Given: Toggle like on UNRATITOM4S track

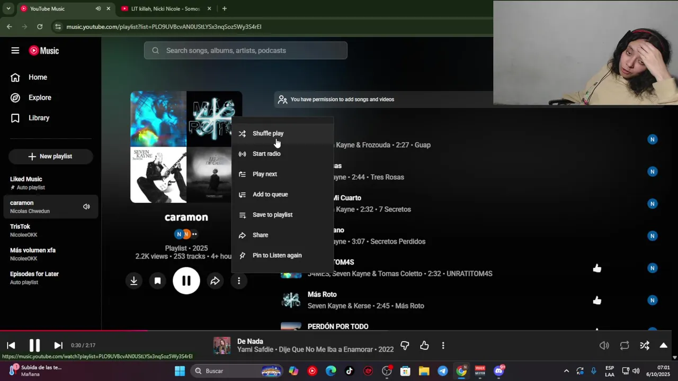Looking at the screenshot, I should pos(597,268).
